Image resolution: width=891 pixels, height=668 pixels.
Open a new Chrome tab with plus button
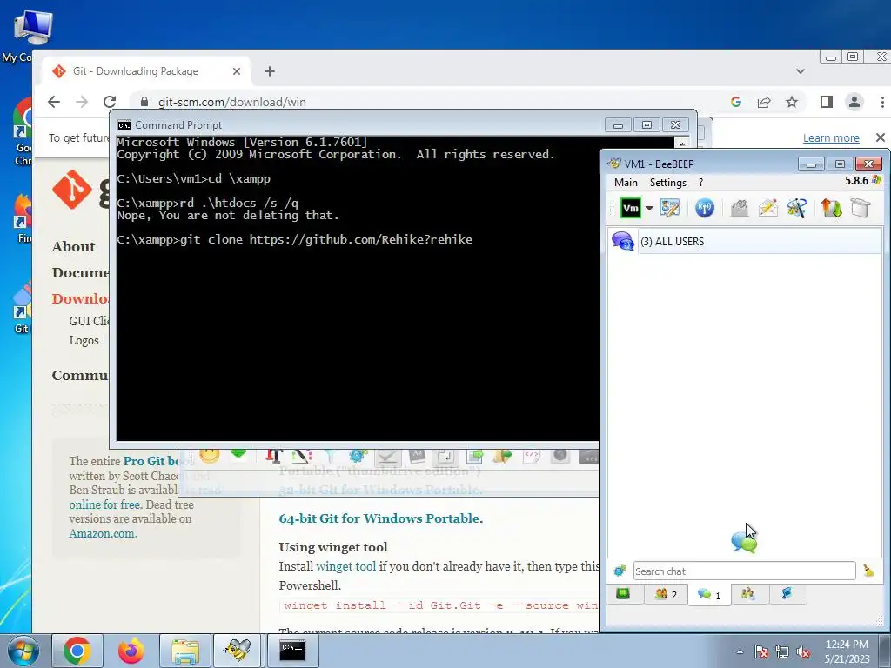[270, 71]
